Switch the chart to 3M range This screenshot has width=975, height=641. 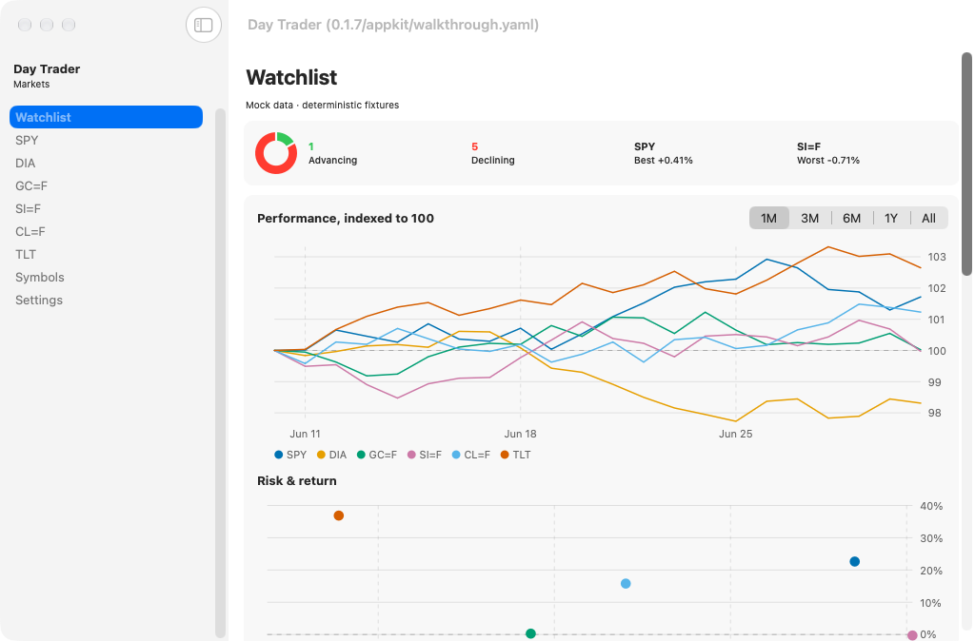[x=809, y=218]
